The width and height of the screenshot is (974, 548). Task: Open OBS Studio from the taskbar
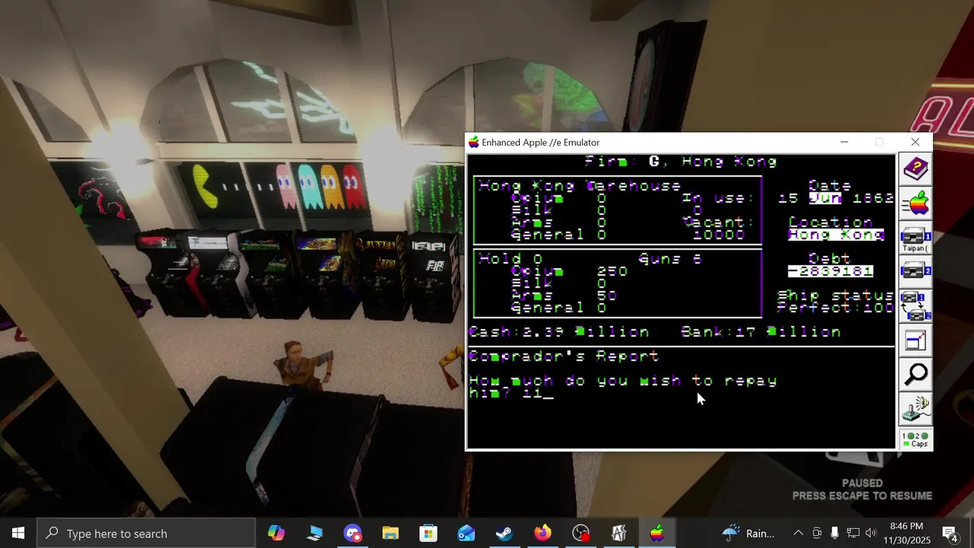(x=581, y=533)
